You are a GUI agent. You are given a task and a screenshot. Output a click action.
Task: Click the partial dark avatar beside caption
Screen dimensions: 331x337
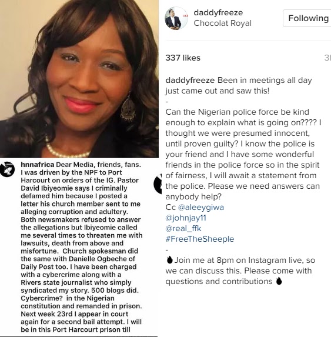tap(158, 184)
